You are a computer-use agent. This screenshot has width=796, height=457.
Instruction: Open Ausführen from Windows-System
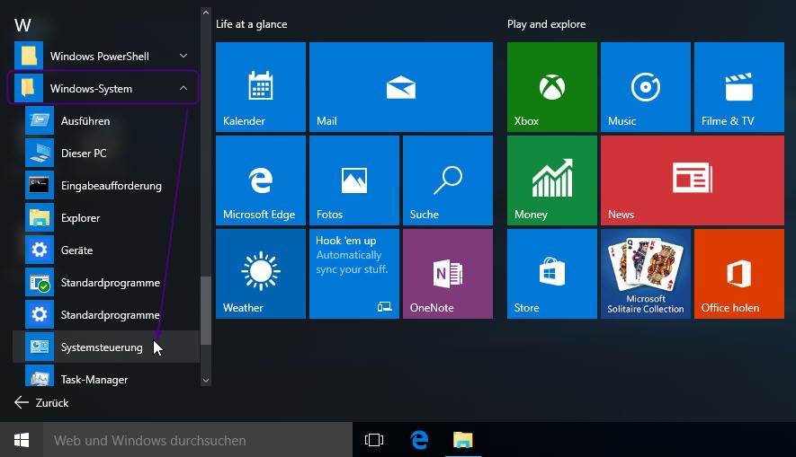105,120
